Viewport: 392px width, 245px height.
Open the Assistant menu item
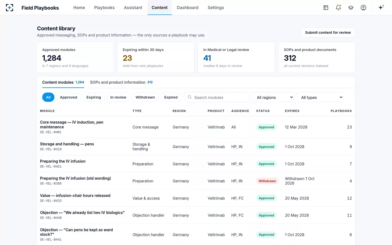133,8
